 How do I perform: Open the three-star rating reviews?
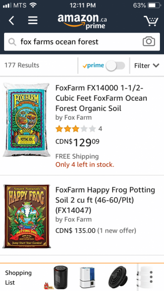78,129
